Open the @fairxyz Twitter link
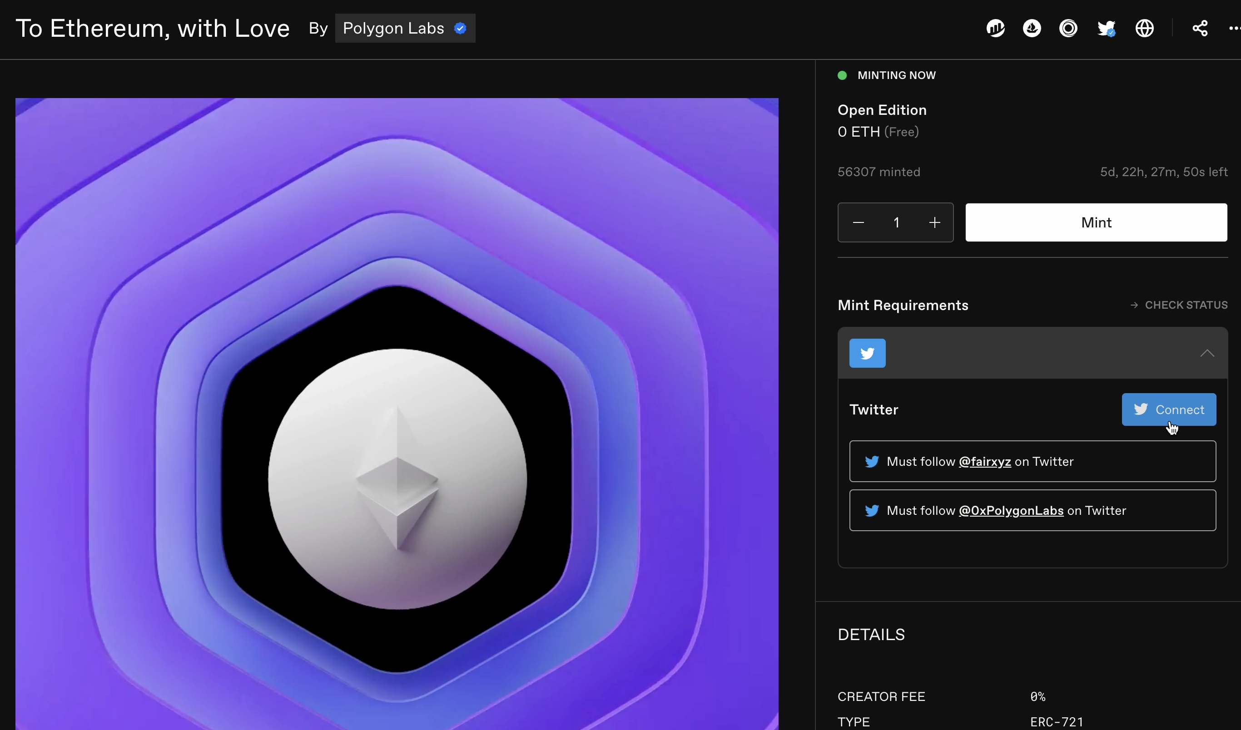 (984, 461)
